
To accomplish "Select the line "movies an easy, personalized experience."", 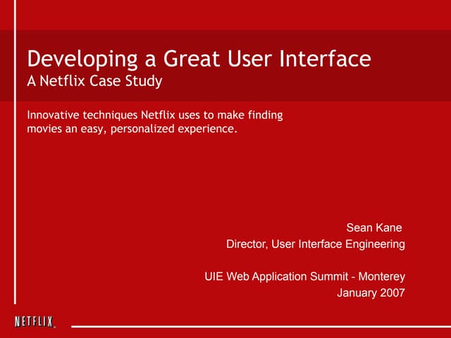I will pyautogui.click(x=132, y=130).
